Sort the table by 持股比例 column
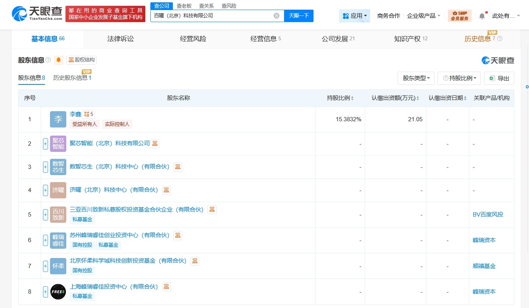 pyautogui.click(x=352, y=98)
